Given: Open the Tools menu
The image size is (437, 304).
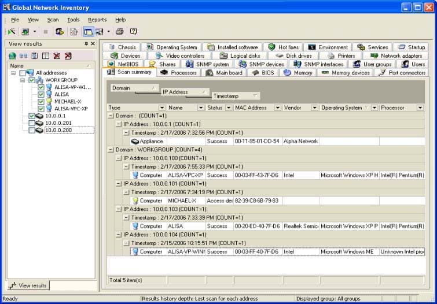Looking at the screenshot, I should [74, 20].
